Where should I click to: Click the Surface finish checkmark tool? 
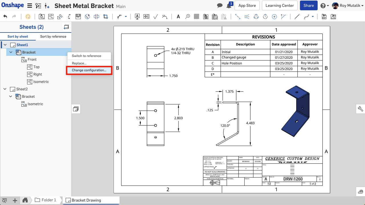coord(156,17)
